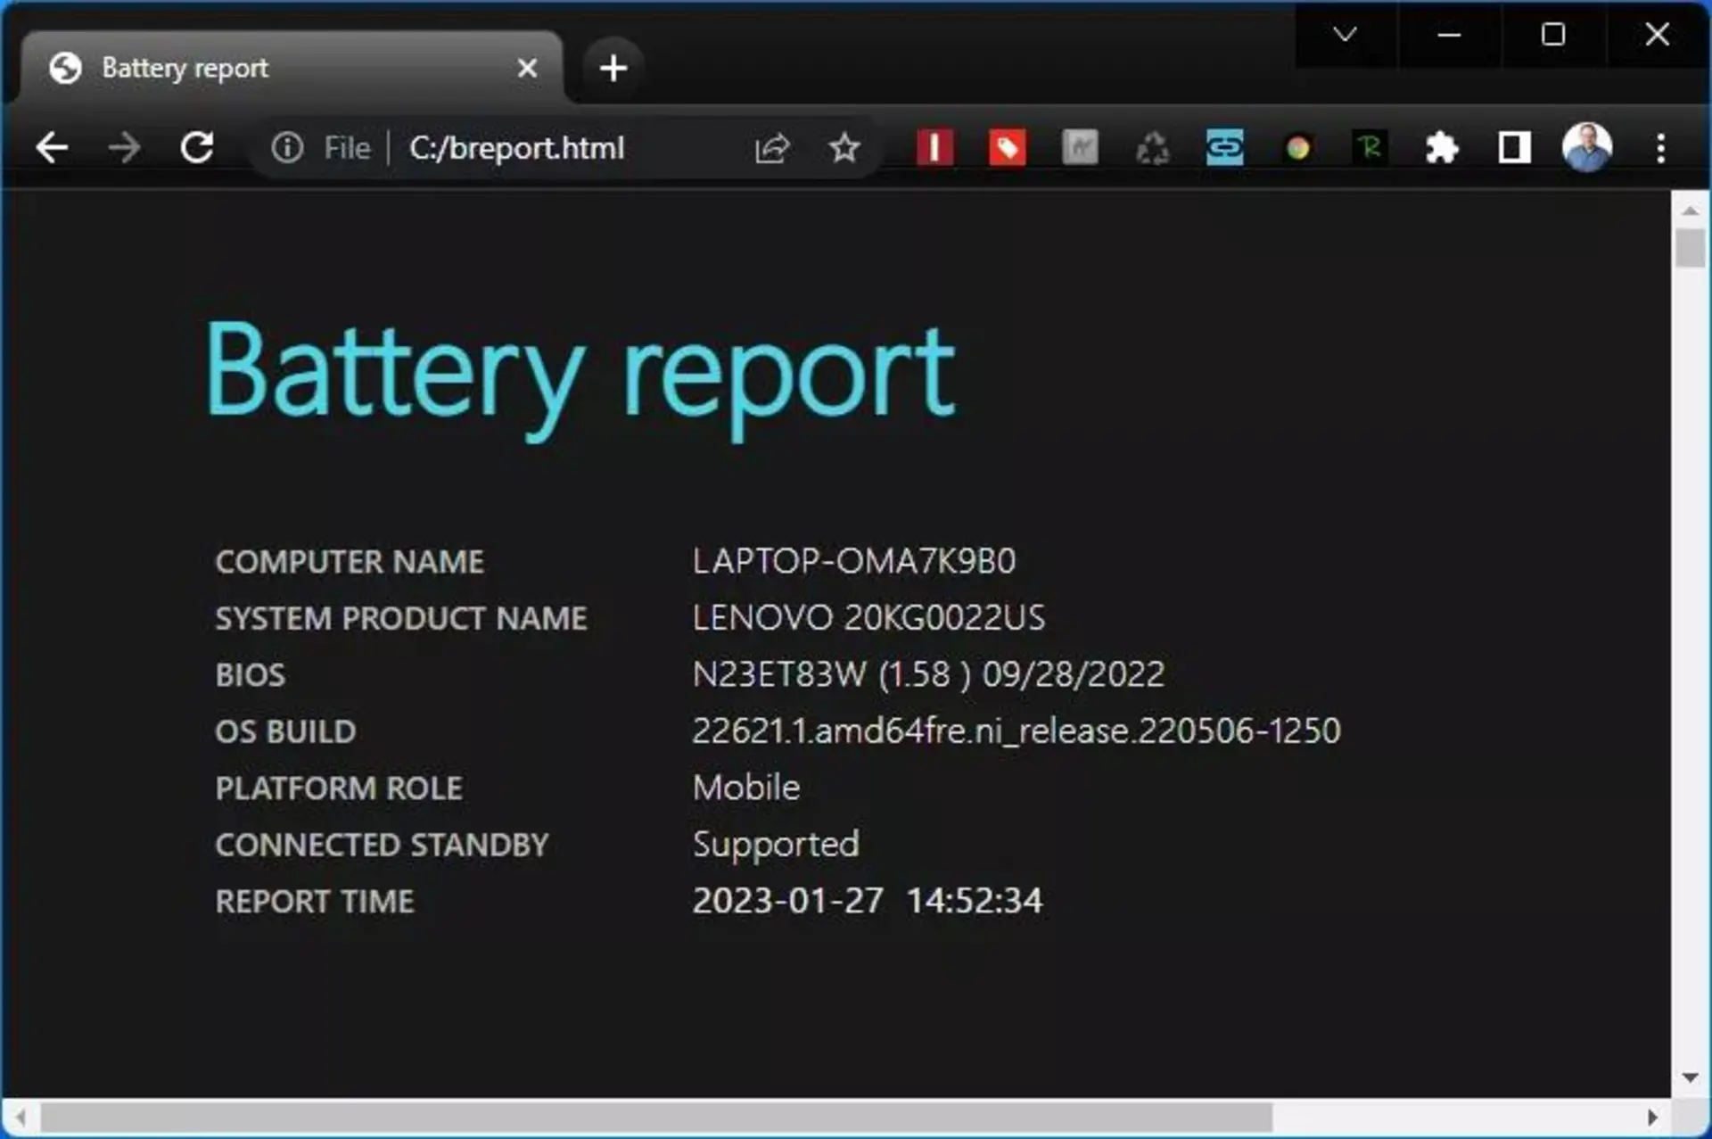Screen dimensions: 1712x1139
Task: Share this page using the share icon
Action: tap(772, 148)
